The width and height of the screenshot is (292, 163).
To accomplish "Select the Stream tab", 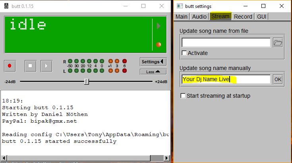I will click(220, 16).
